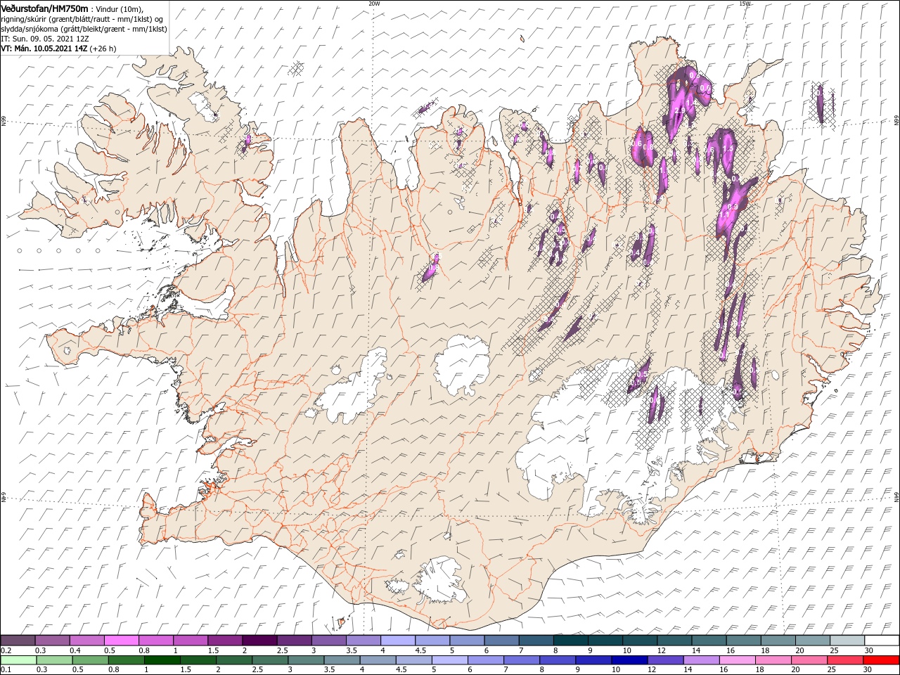Pick the orchid 0.4–0.5 snow swatch
900x675 pixels.
click(x=86, y=640)
